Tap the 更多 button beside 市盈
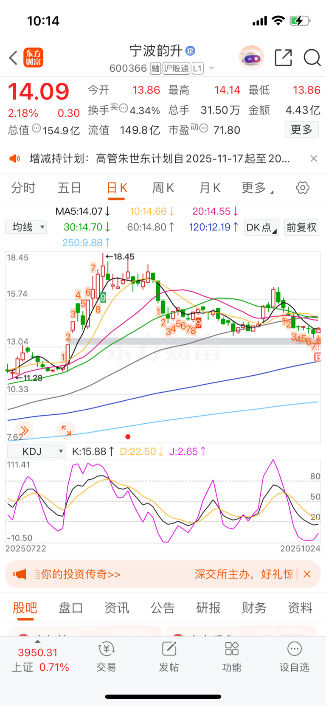326x706 pixels. pyautogui.click(x=301, y=129)
